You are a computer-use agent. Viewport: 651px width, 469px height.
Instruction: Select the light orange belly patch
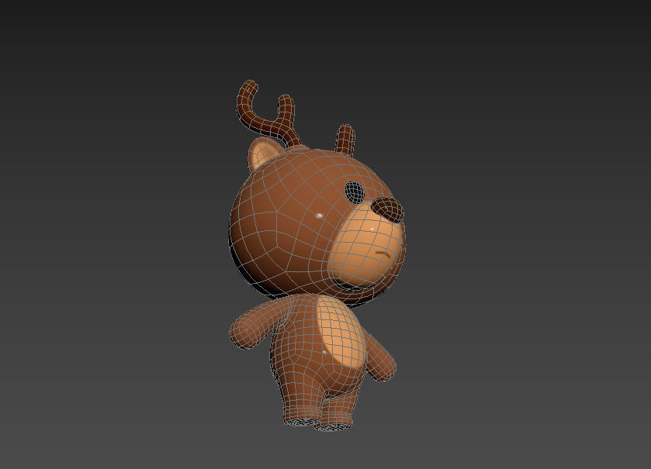341,332
